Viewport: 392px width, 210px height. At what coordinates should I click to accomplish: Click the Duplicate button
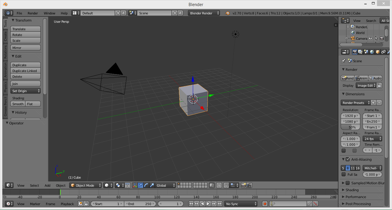coord(25,65)
